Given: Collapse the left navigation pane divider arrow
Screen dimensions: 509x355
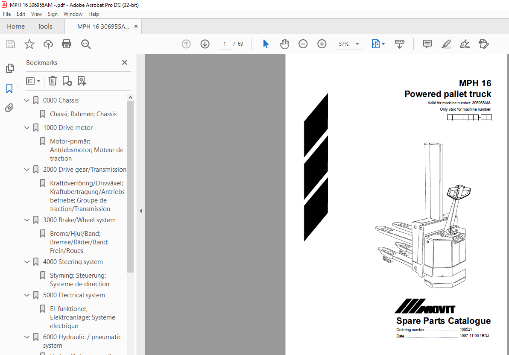Looking at the screenshot, I should (141, 211).
